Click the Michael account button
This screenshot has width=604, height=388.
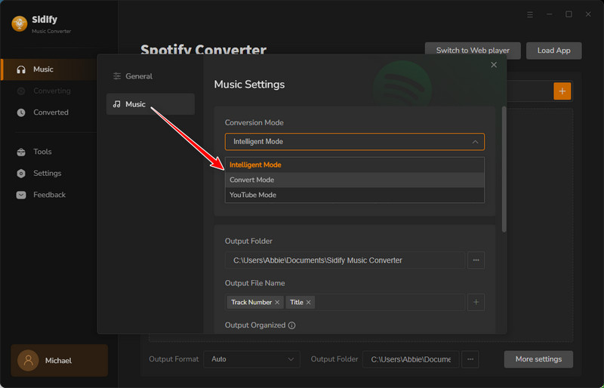click(60, 361)
